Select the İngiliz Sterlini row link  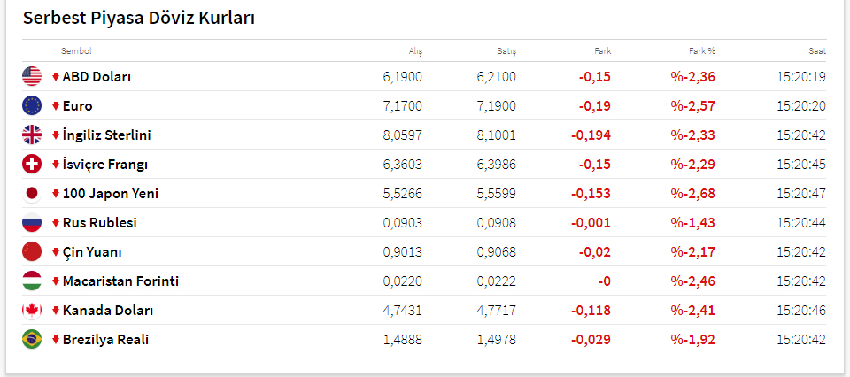click(106, 135)
